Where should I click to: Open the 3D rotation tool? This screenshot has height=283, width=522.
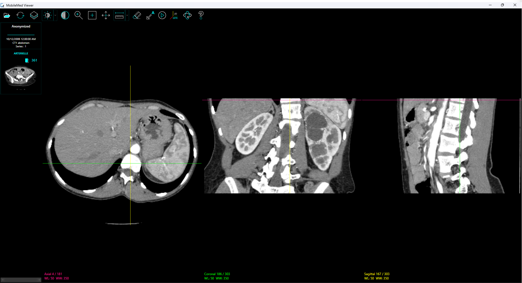click(187, 15)
